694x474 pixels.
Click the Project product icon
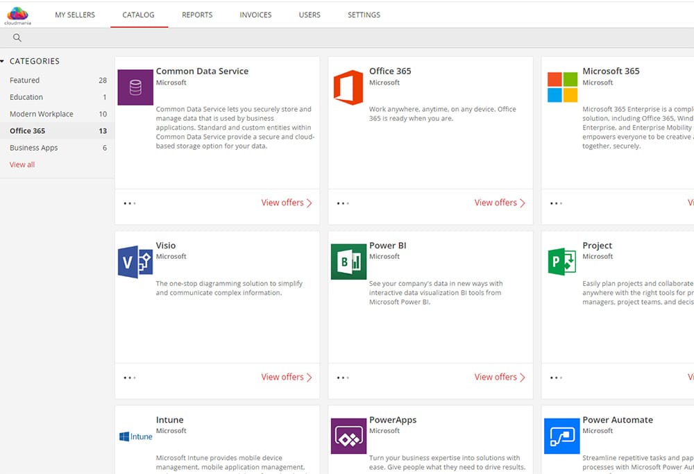(562, 262)
